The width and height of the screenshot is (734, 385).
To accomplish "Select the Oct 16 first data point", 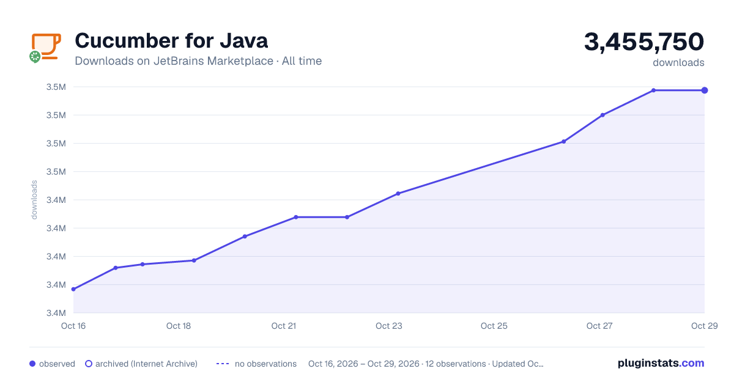I will [73, 289].
